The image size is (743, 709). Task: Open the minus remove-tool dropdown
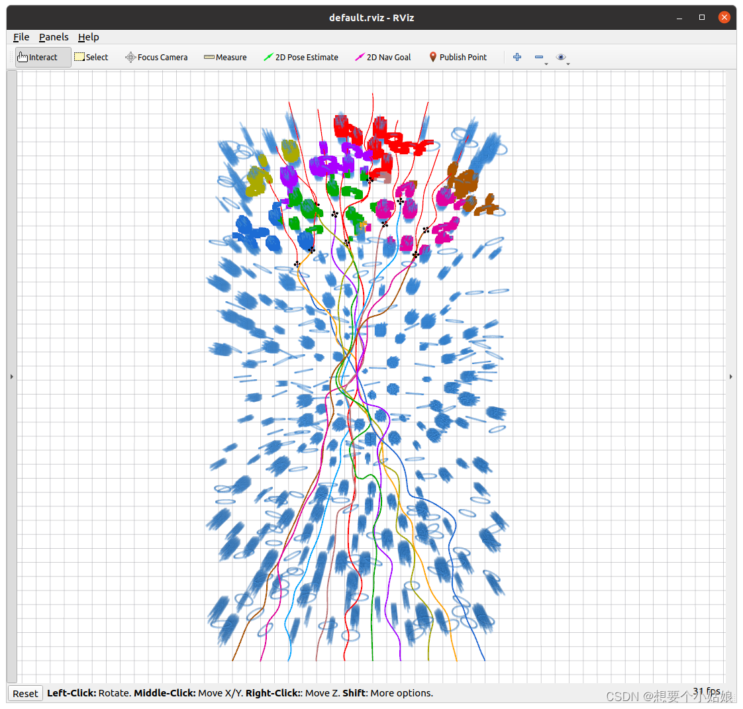(x=540, y=58)
